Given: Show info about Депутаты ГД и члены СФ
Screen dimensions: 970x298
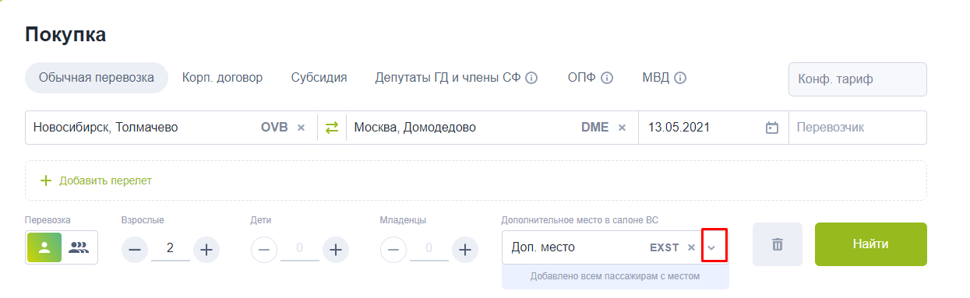Looking at the screenshot, I should pyautogui.click(x=532, y=78).
